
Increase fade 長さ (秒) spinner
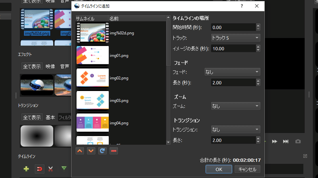[x=258, y=81]
